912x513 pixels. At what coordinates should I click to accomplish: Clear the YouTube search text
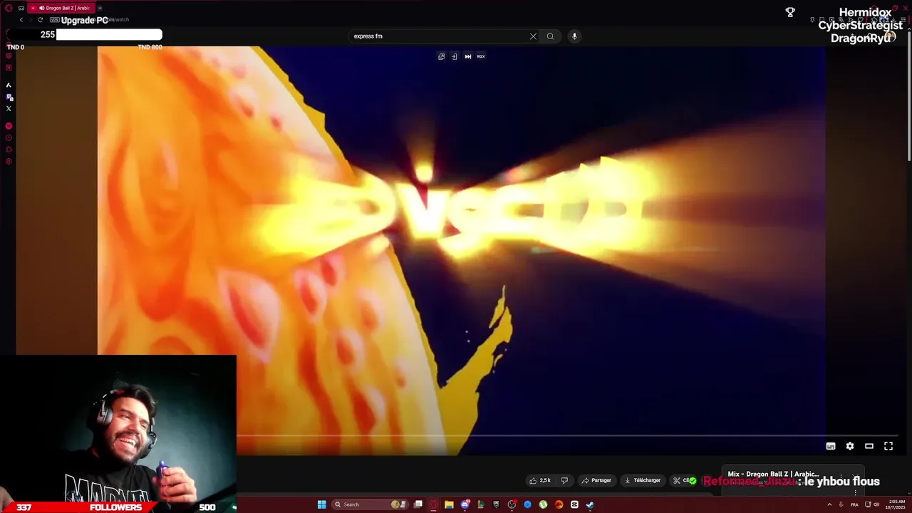(x=533, y=36)
